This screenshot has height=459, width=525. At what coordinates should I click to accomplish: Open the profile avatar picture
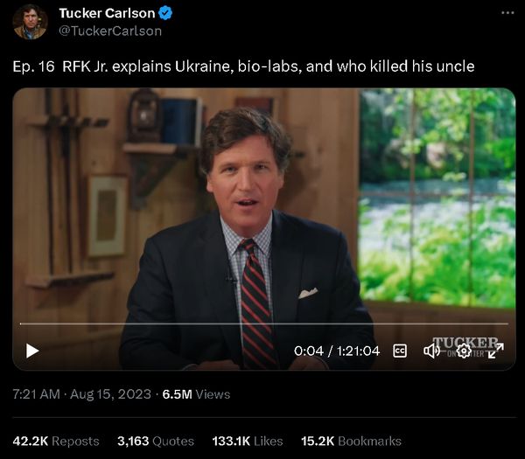point(30,22)
